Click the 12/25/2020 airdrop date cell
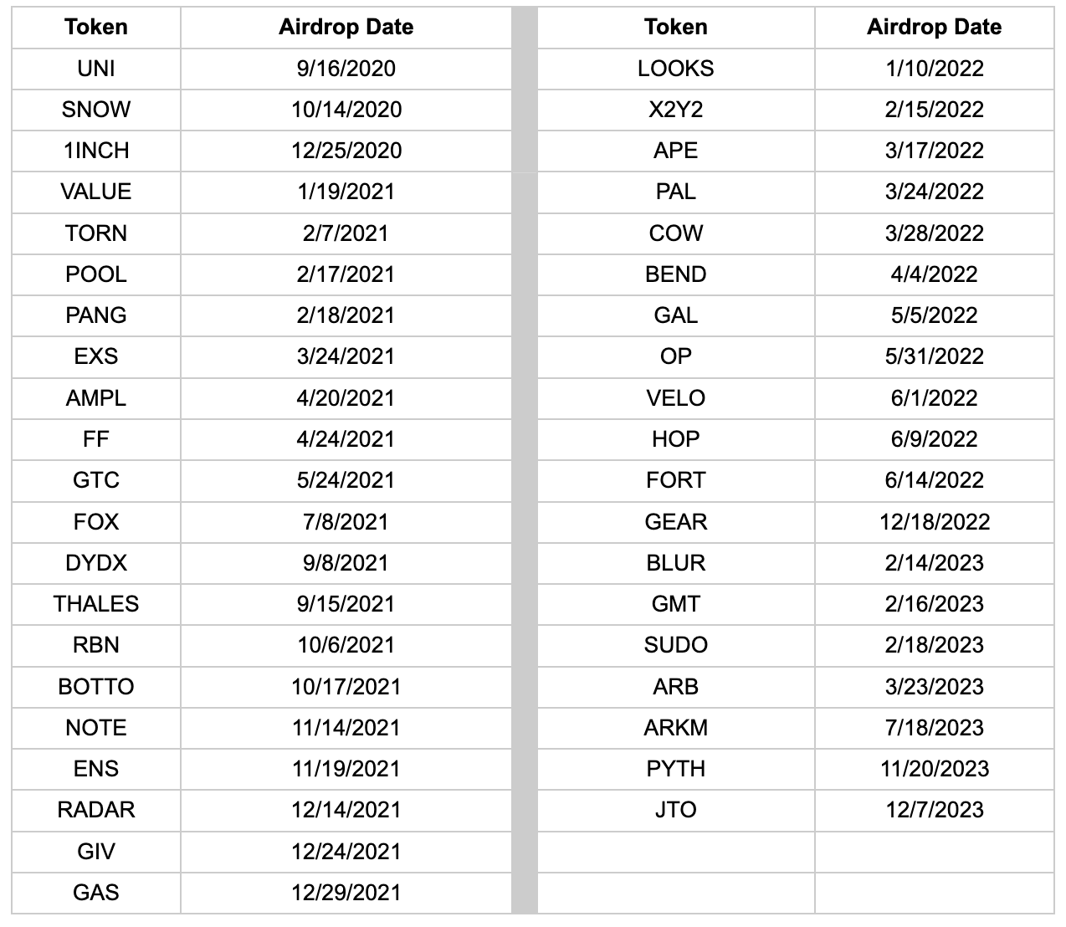1066x927 pixels. click(346, 151)
